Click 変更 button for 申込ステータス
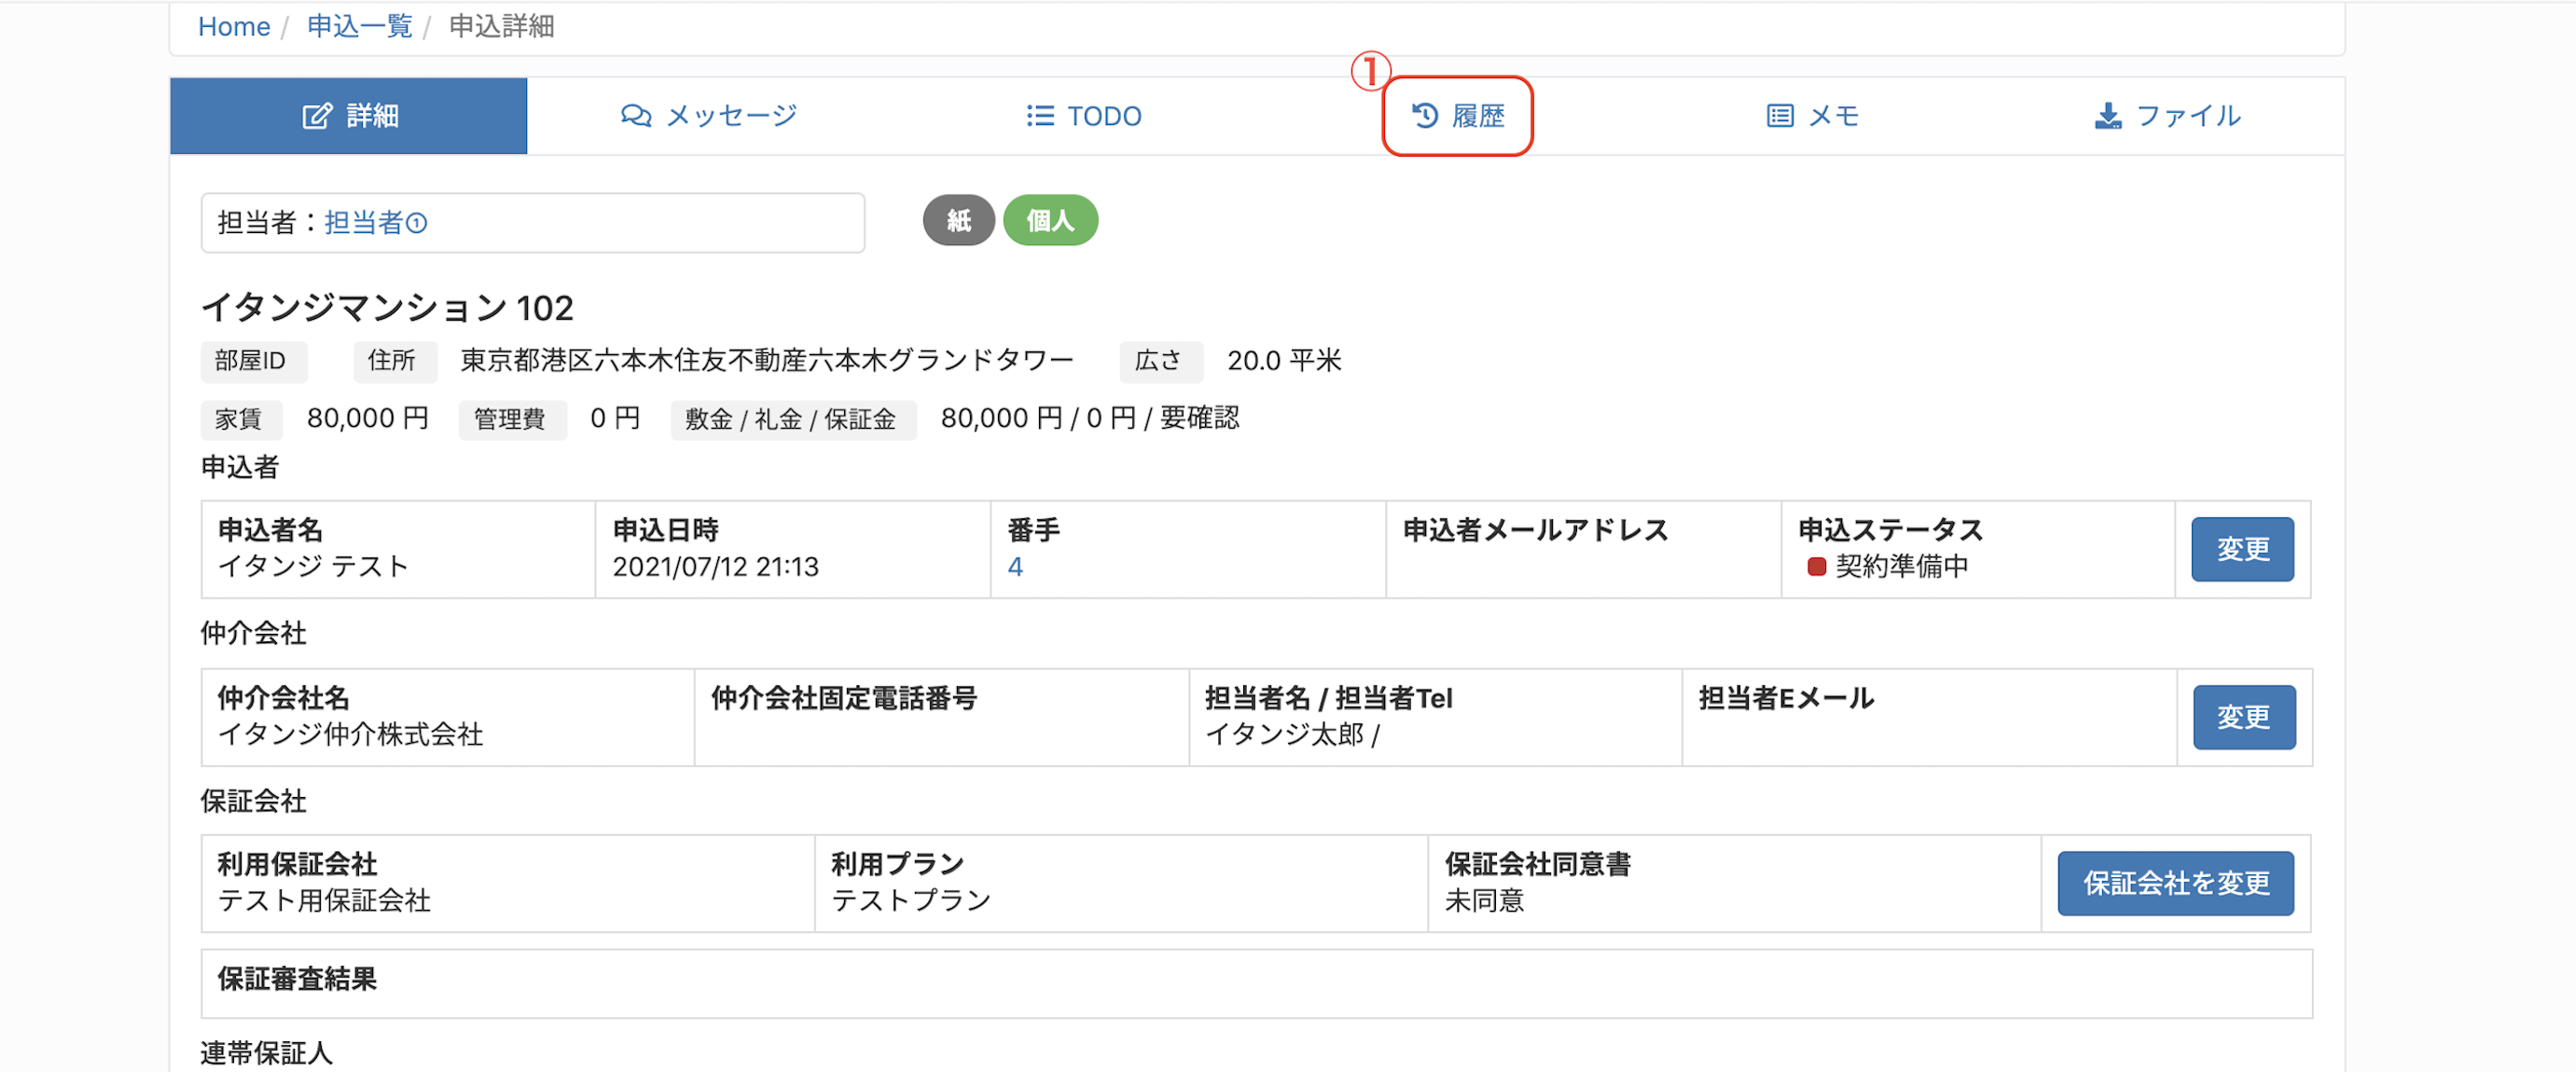This screenshot has height=1072, width=2576. click(x=2242, y=549)
